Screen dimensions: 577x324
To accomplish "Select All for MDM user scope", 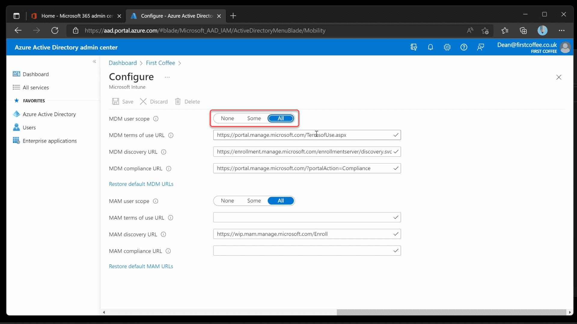I will 281,118.
